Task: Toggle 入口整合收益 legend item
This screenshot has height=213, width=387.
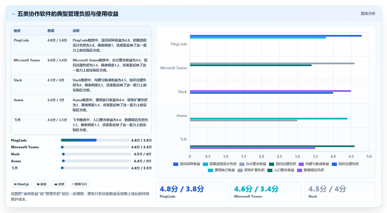Action: (281, 170)
